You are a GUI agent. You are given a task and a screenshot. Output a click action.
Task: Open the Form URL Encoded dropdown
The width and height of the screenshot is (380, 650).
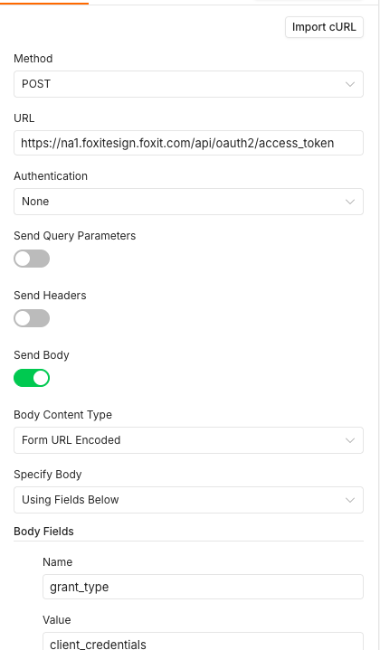pyautogui.click(x=188, y=440)
